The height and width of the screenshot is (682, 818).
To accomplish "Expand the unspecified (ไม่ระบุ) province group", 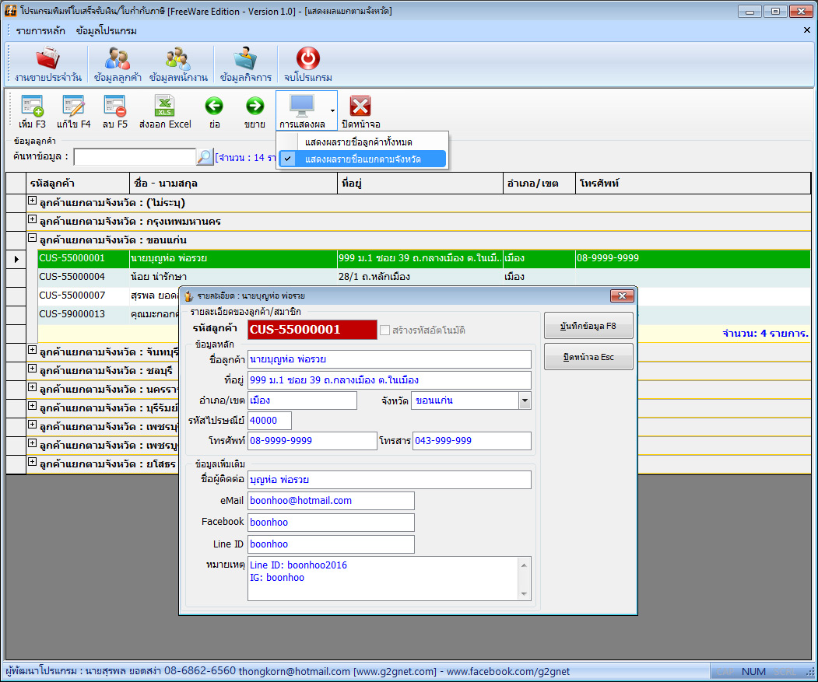I will 33,200.
